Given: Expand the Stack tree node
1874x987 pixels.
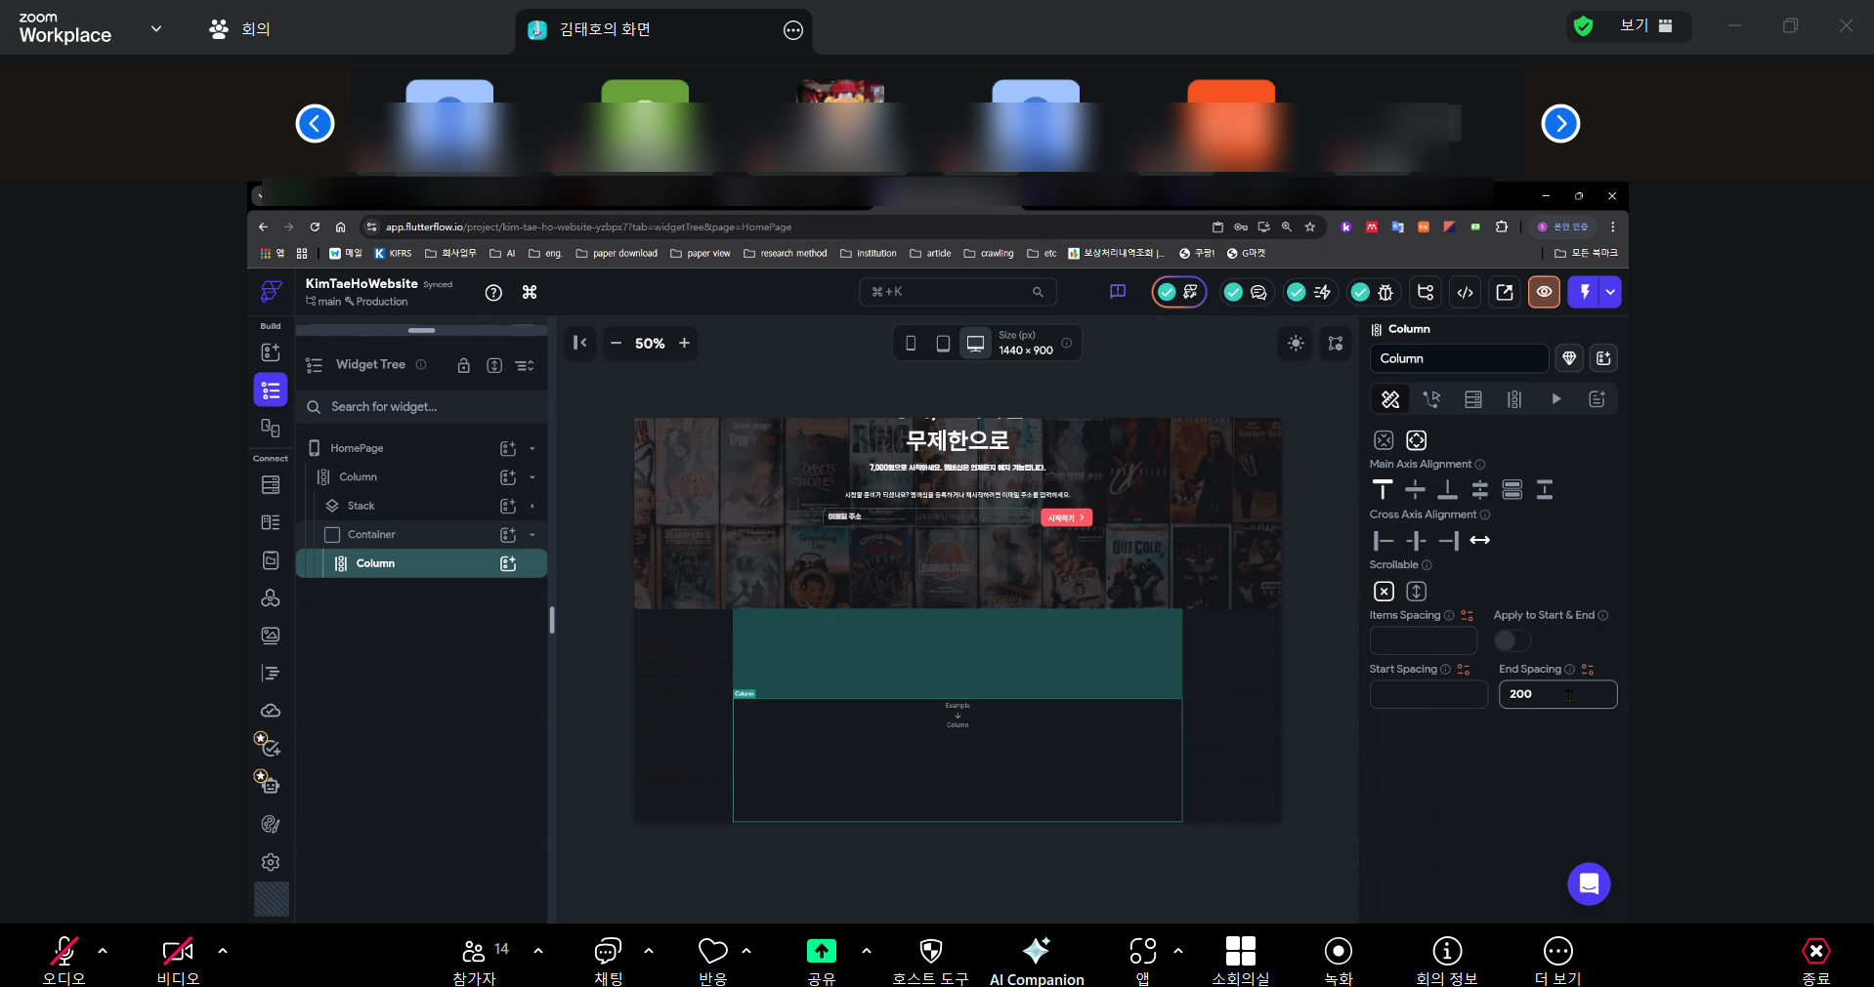Looking at the screenshot, I should coord(532,506).
